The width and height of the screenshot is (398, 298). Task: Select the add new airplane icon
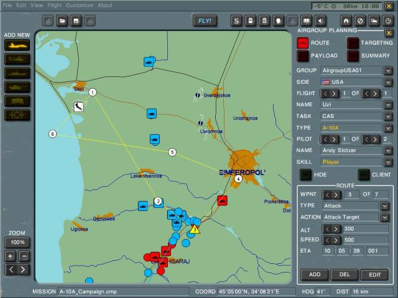point(17,45)
